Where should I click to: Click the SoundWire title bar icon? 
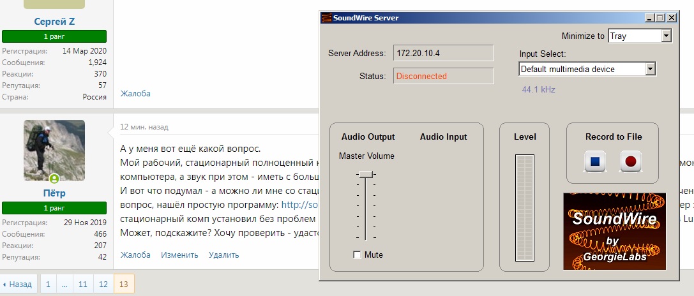pyautogui.click(x=326, y=18)
